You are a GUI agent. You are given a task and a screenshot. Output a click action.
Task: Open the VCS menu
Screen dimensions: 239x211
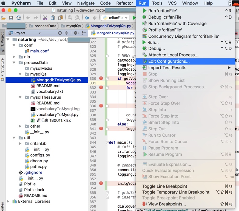click(172, 3)
